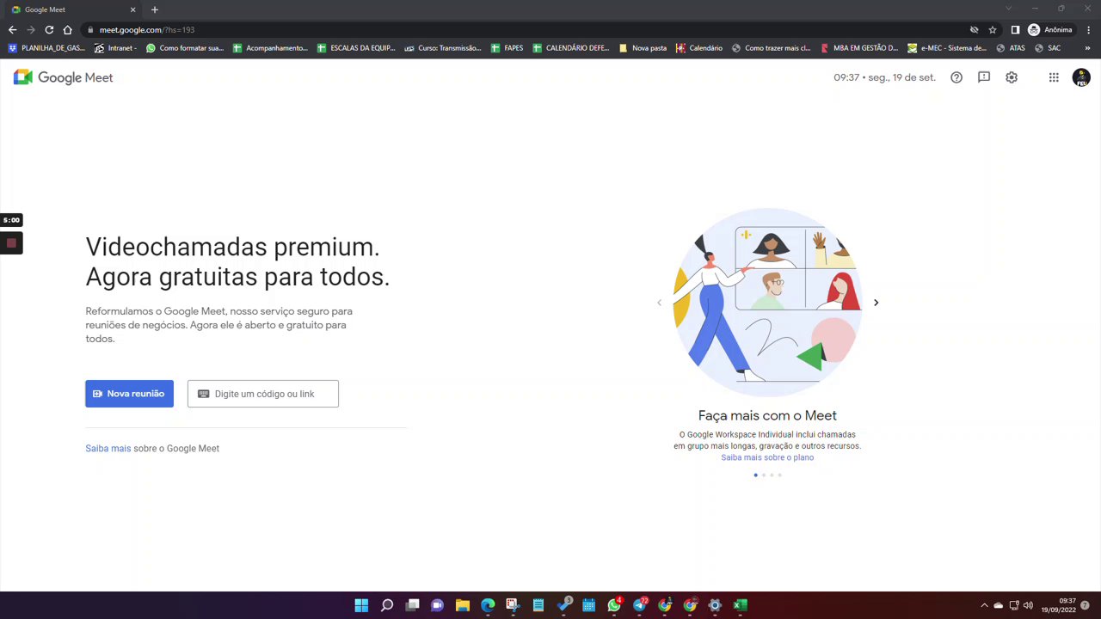The height and width of the screenshot is (619, 1101).
Task: Open the SAC bookmark
Action: (1048, 48)
